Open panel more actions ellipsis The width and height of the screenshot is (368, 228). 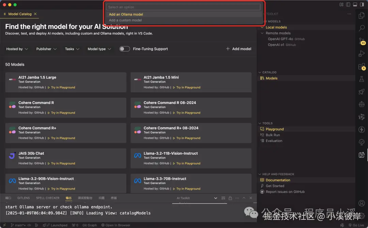click(237, 198)
